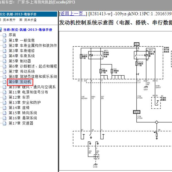Click the expand icon beside 菜单展开
The width and height of the screenshot is (172, 172).
[0, 20]
